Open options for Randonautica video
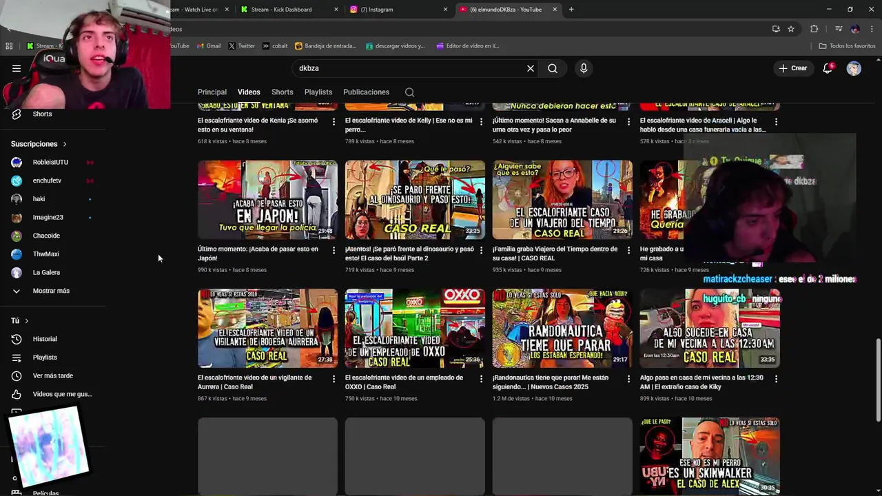The width and height of the screenshot is (882, 496). pos(628,379)
